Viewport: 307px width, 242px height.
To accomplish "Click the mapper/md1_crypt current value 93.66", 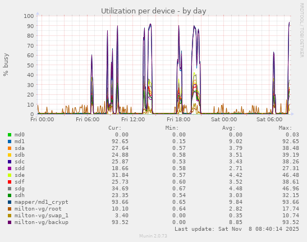I will [x=120, y=202].
